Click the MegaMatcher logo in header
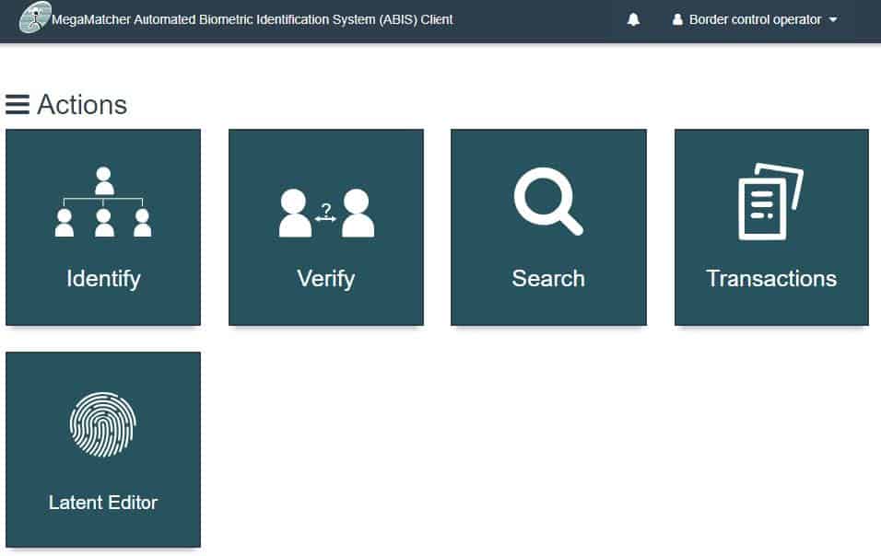This screenshot has width=881, height=556. (34, 17)
